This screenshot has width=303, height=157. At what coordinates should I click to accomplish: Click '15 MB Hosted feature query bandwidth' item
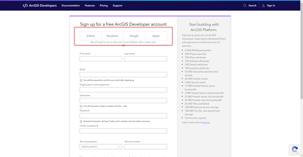200,88
